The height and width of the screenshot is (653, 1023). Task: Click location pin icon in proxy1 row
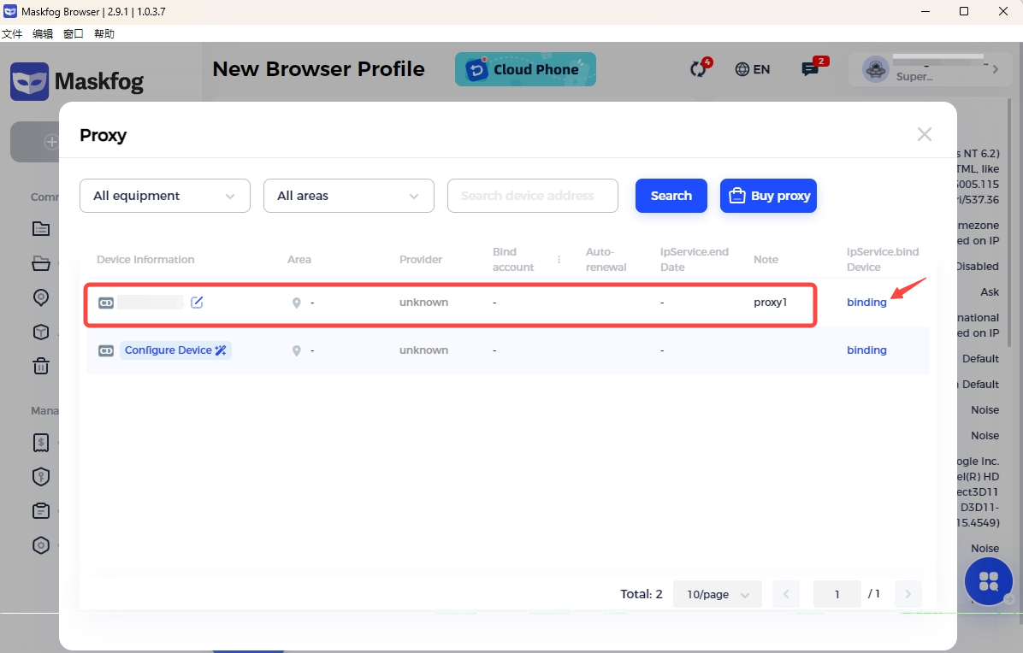(x=296, y=303)
